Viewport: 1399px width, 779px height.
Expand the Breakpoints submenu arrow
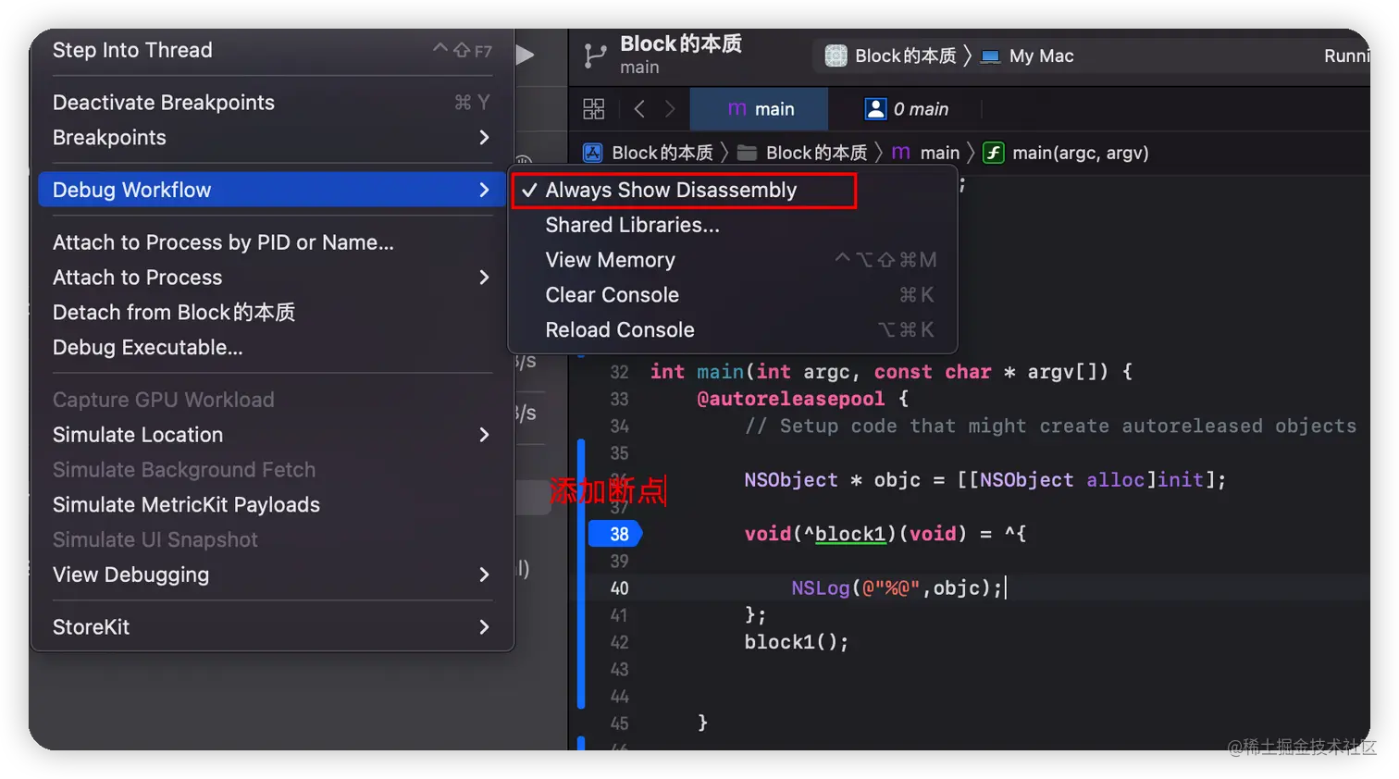click(x=484, y=137)
